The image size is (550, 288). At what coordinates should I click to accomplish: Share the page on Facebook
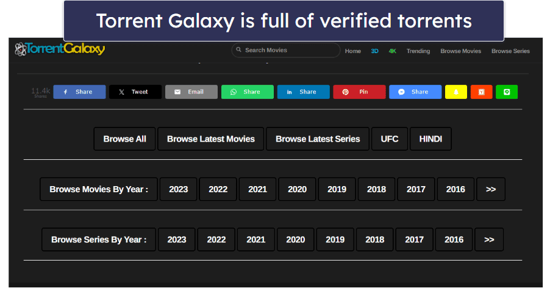79,92
